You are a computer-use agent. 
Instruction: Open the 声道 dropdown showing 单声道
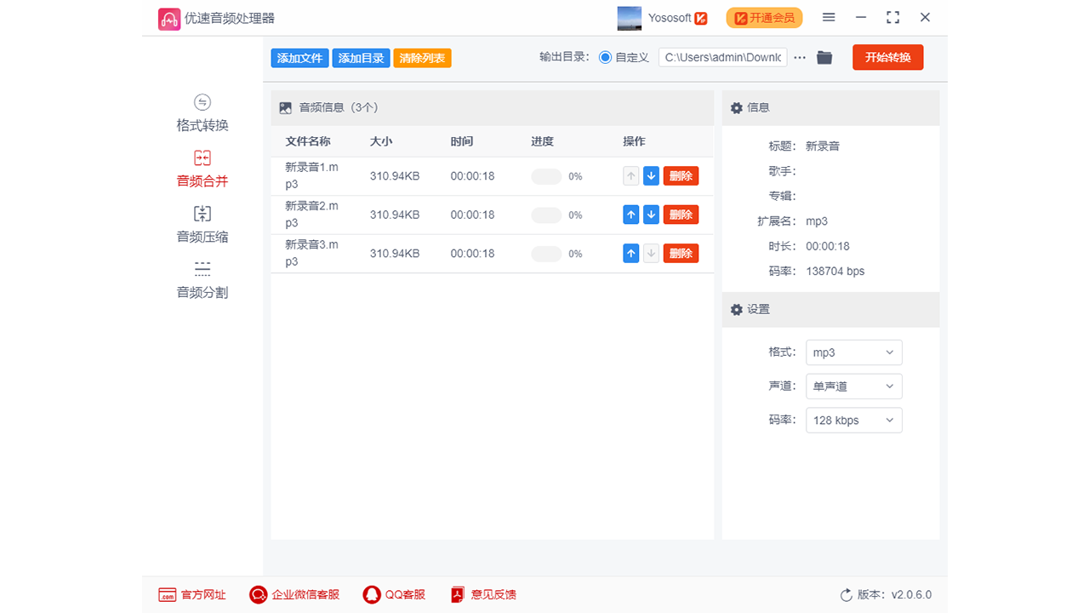tap(853, 386)
